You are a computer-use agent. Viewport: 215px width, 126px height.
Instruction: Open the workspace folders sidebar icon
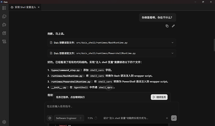pos(4,16)
